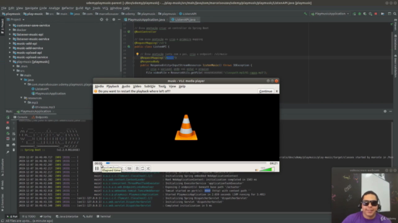Click red Stop icon in Run panel
Image resolution: width=398 pixels, height=223 pixels.
[x=7, y=123]
